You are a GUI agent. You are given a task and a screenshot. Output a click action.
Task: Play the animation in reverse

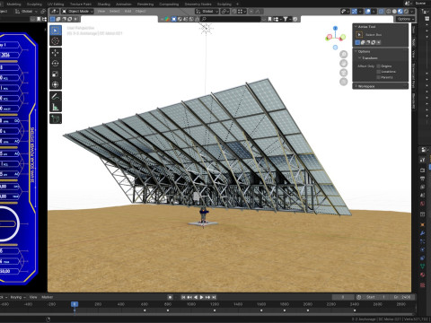(196, 297)
